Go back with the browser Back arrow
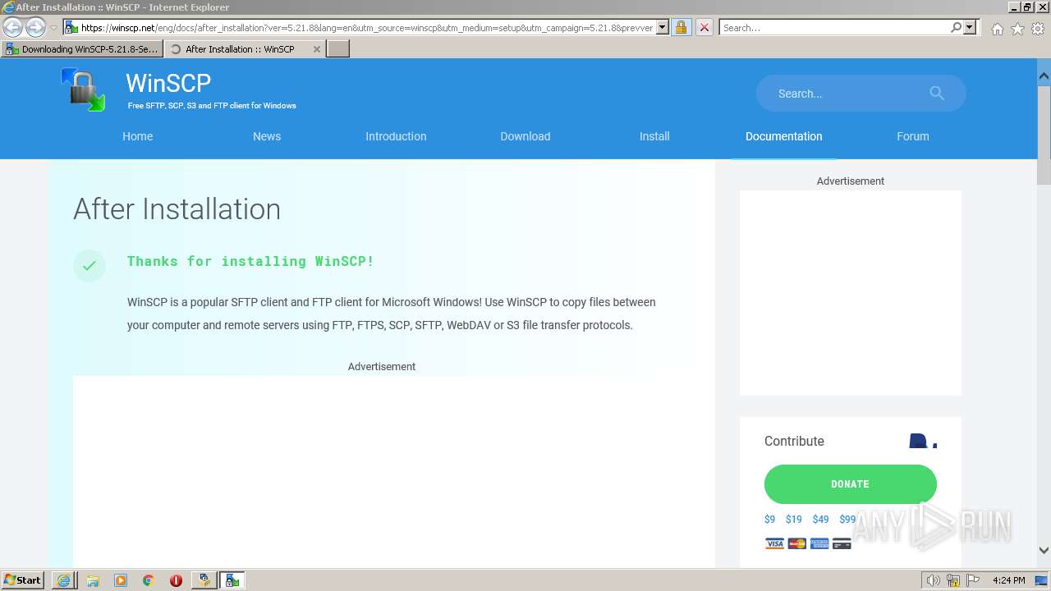This screenshot has height=591, width=1051. click(x=12, y=27)
